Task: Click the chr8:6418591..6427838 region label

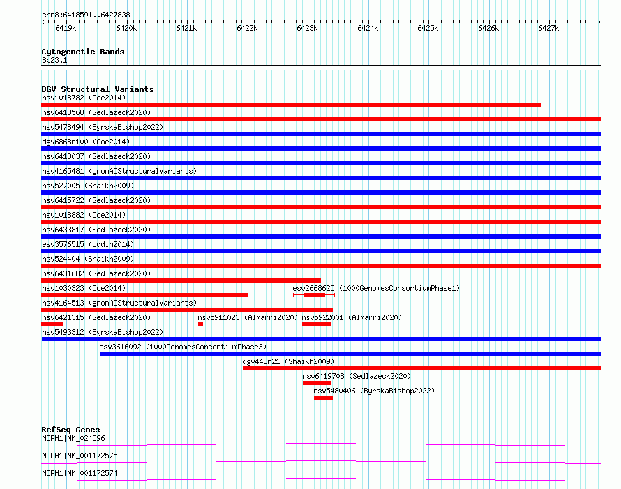Action: 86,15
